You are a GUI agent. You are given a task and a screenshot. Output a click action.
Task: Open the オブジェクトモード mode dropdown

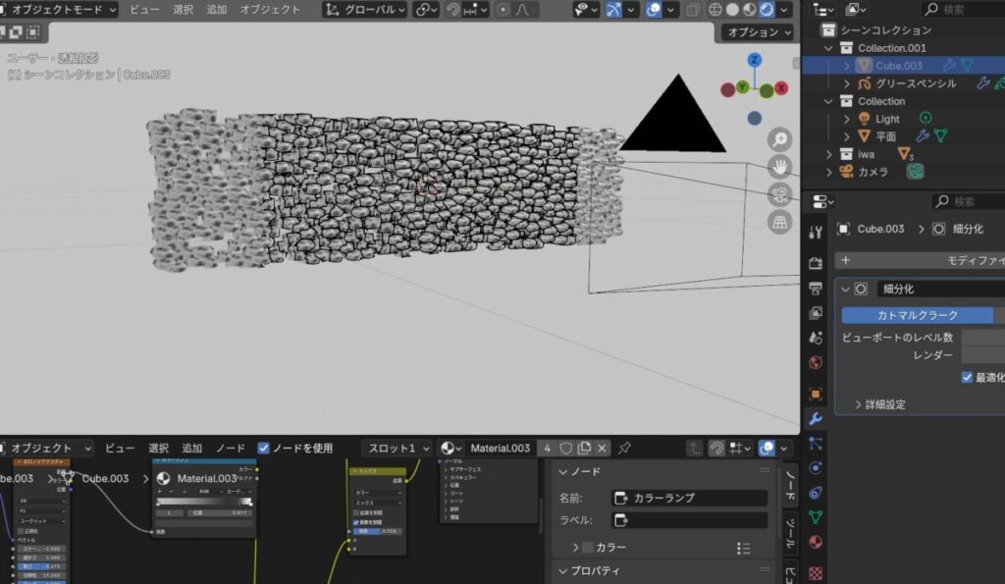click(x=59, y=10)
